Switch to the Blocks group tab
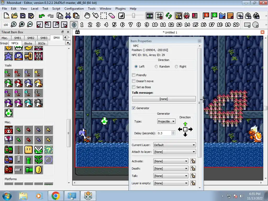 28,43
